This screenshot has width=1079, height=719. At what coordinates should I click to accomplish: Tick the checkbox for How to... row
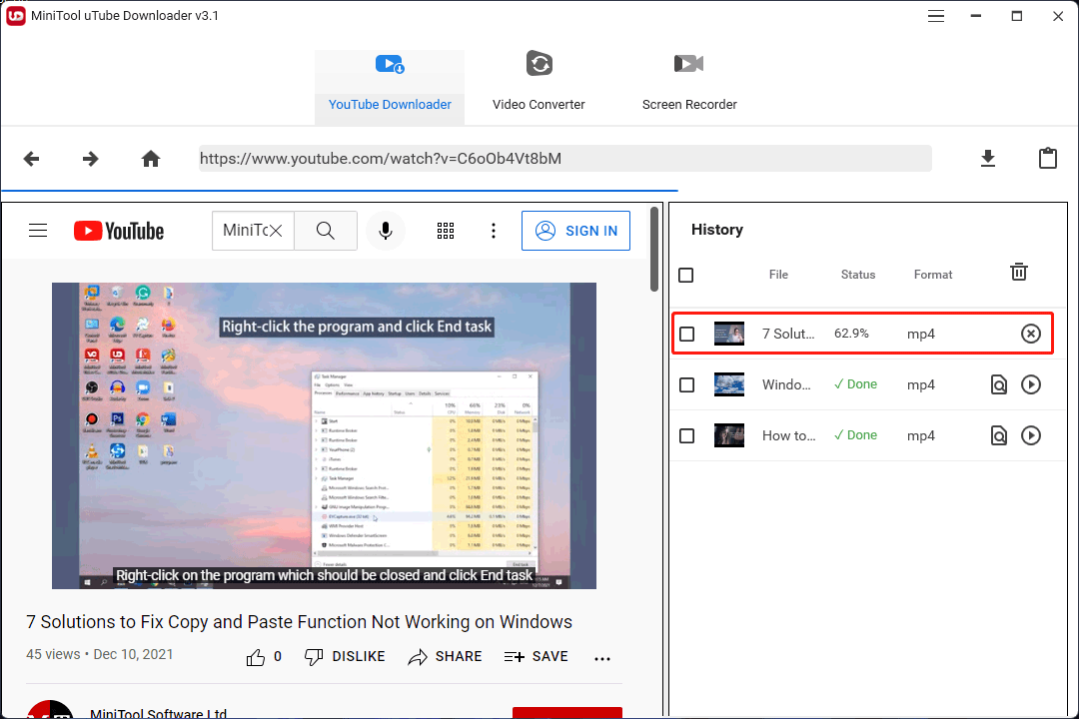686,436
